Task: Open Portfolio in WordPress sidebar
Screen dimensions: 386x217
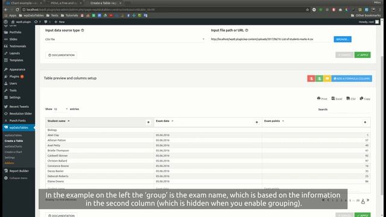Action: pyautogui.click(x=15, y=32)
